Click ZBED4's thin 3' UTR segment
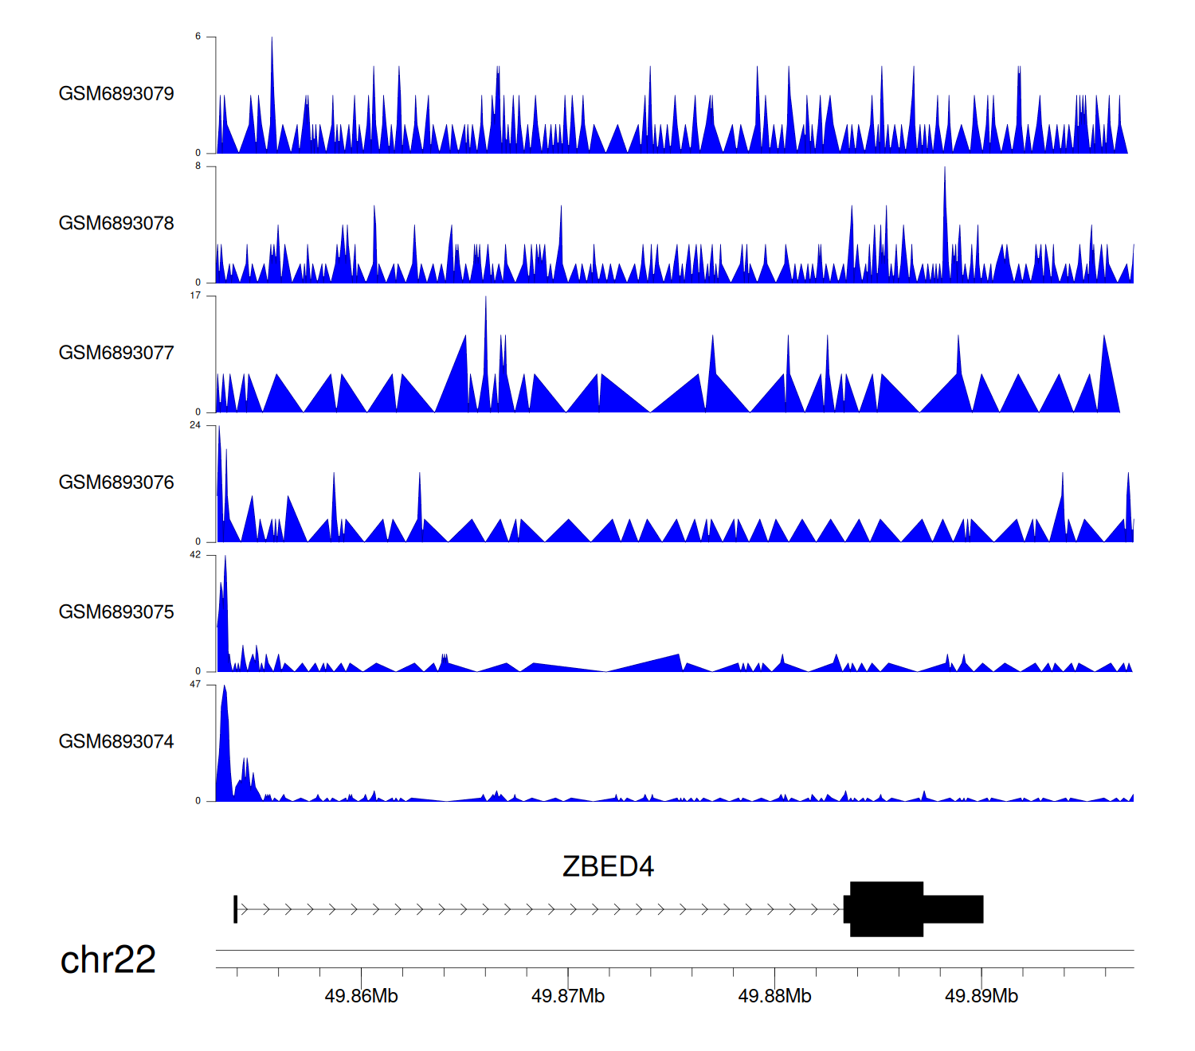The height and width of the screenshot is (1051, 1195). [953, 908]
